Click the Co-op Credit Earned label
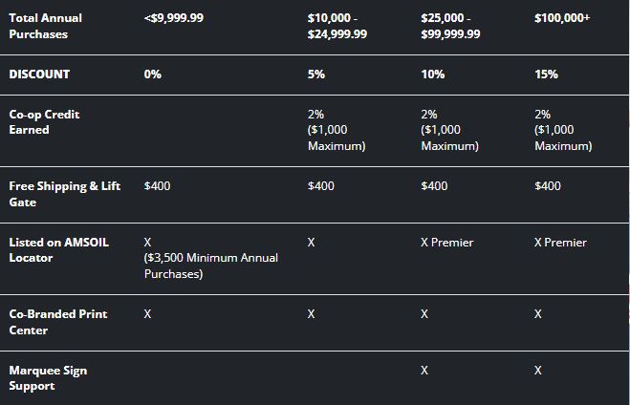 pyautogui.click(x=44, y=122)
